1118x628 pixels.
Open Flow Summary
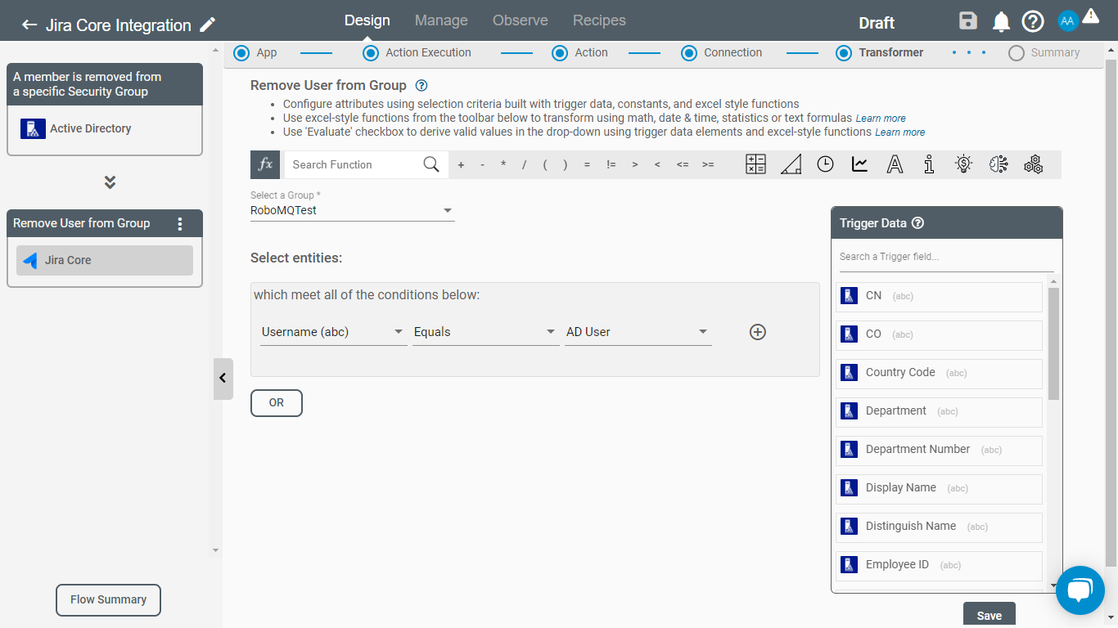(108, 599)
